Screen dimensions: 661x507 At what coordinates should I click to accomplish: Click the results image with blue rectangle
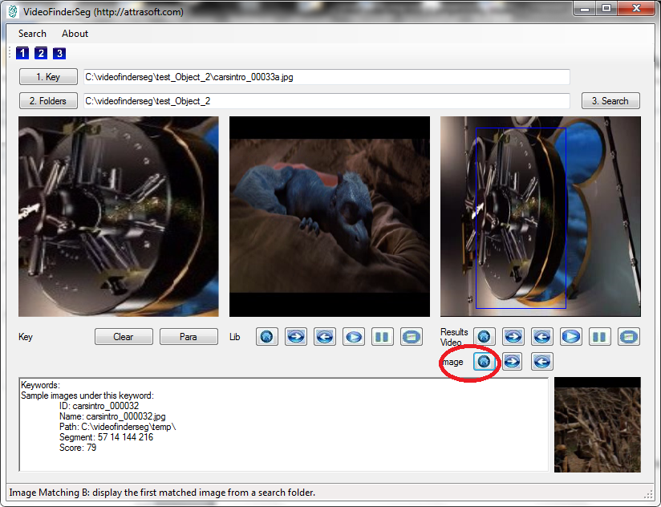(x=541, y=217)
